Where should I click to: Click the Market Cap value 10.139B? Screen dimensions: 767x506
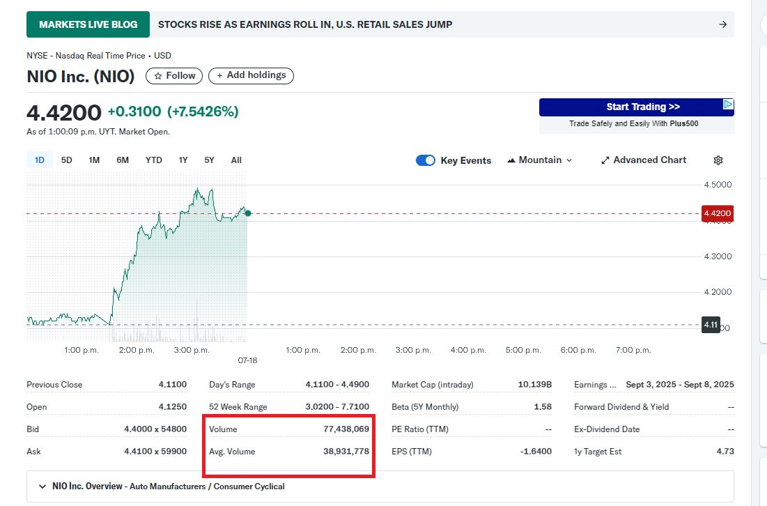535,385
